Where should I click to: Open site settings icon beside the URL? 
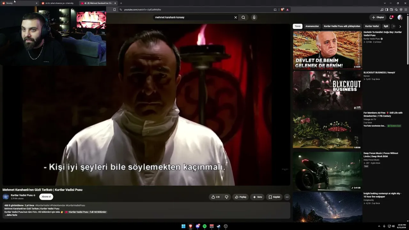click(x=120, y=10)
